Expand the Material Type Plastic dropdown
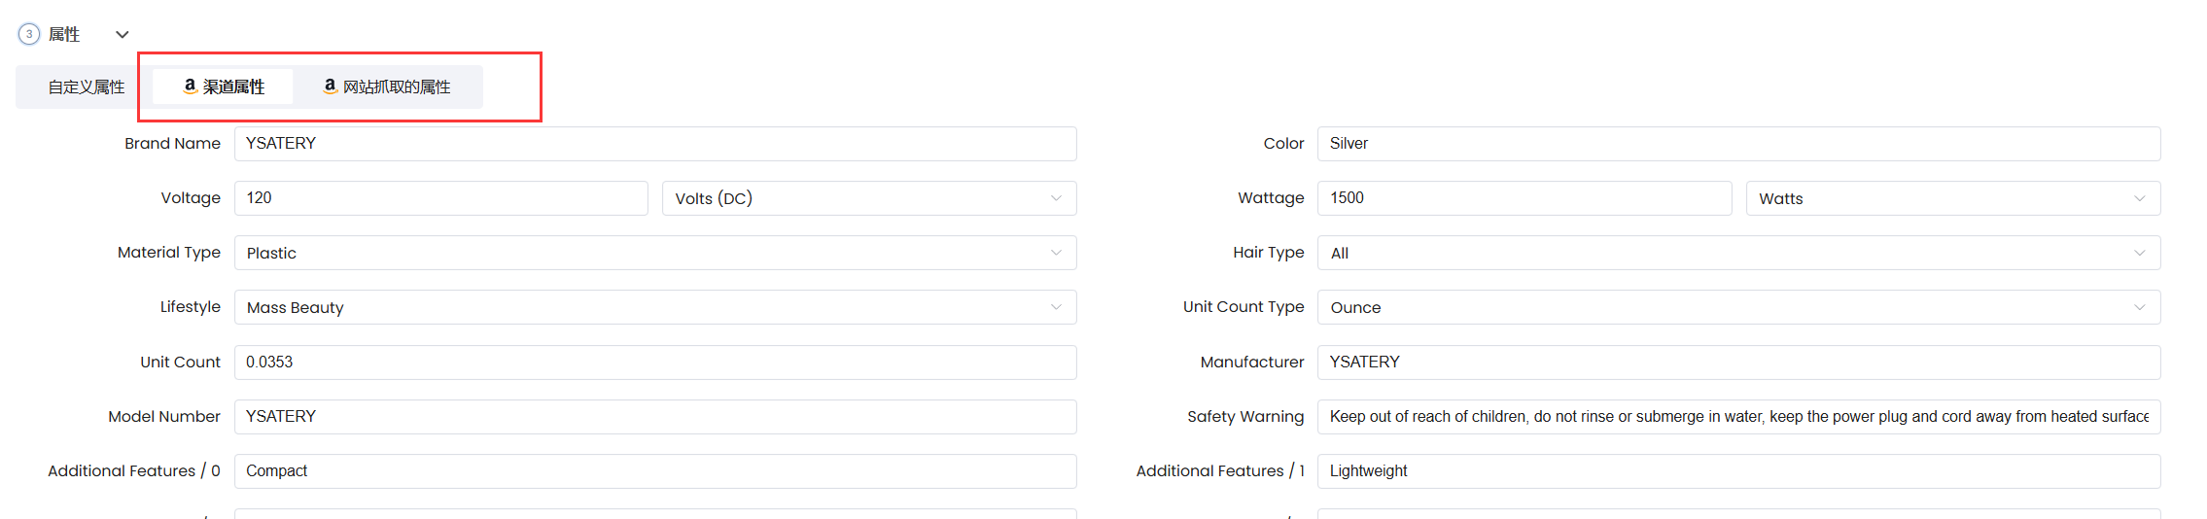This screenshot has height=519, width=2207. [655, 253]
